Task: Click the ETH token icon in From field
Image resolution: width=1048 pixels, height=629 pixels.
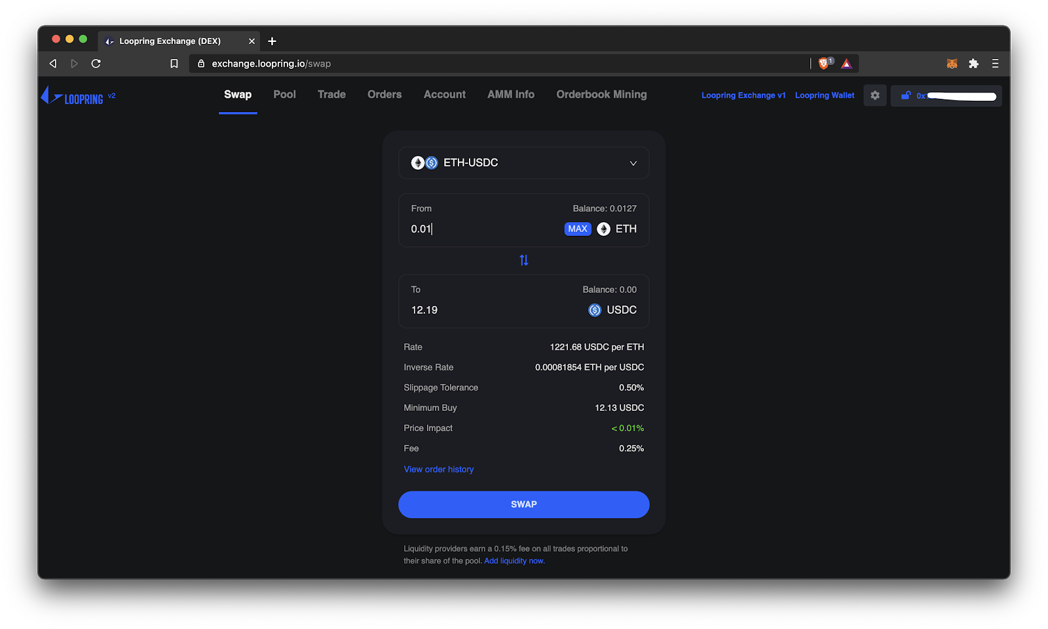Action: 604,229
